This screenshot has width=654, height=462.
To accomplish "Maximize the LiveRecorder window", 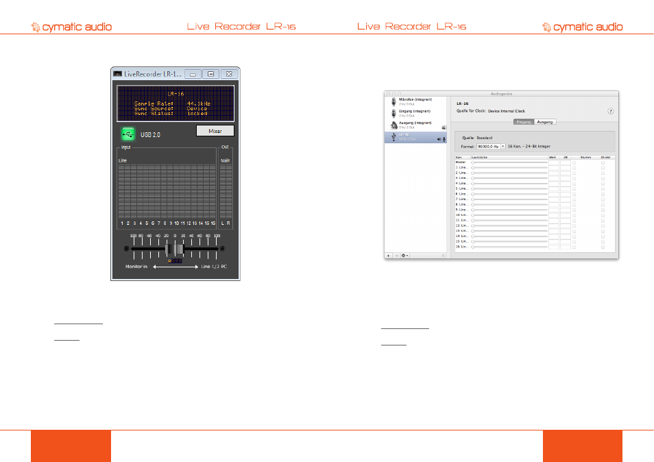I will [x=211, y=74].
